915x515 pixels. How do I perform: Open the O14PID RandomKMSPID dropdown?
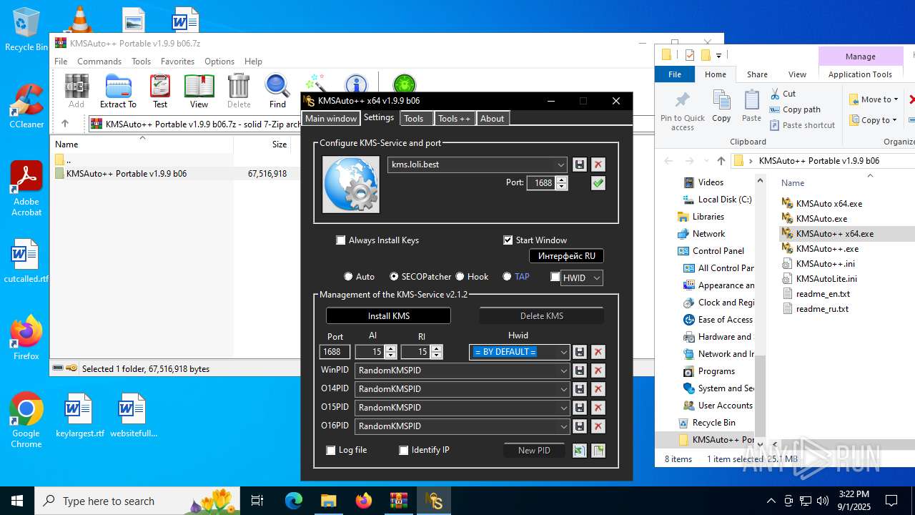pos(563,389)
